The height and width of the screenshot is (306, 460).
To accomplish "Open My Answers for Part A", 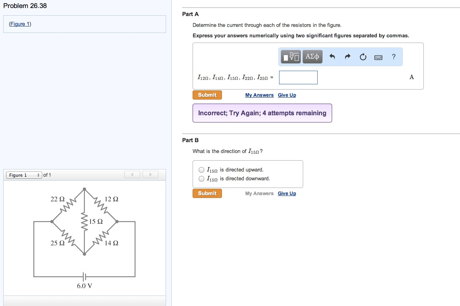I will (x=259, y=95).
